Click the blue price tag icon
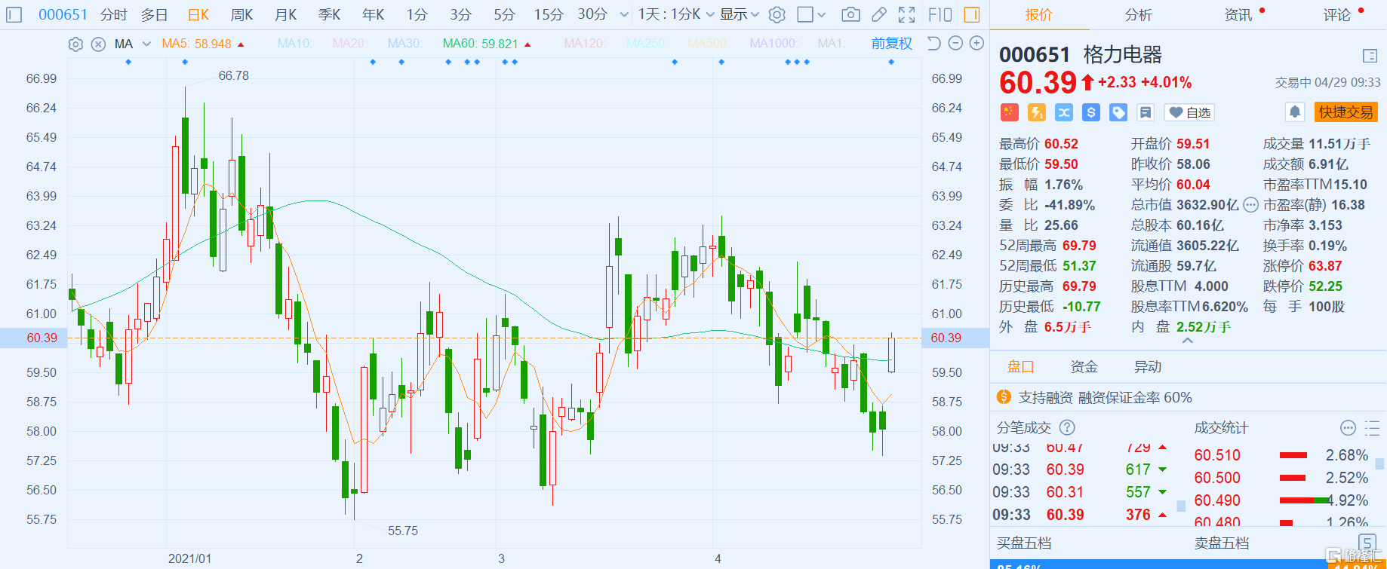1387x569 pixels. tap(1118, 112)
